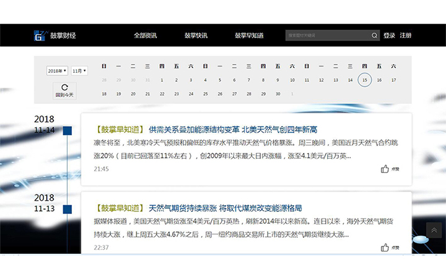Viewport: 446px width, 278px height.
Task: Like the 北美天然气创四年新高 article
Action: pyautogui.click(x=390, y=169)
